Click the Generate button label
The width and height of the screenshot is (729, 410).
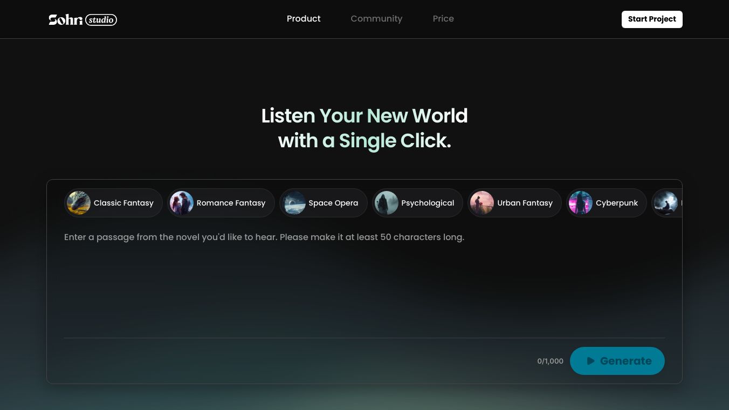(x=625, y=361)
